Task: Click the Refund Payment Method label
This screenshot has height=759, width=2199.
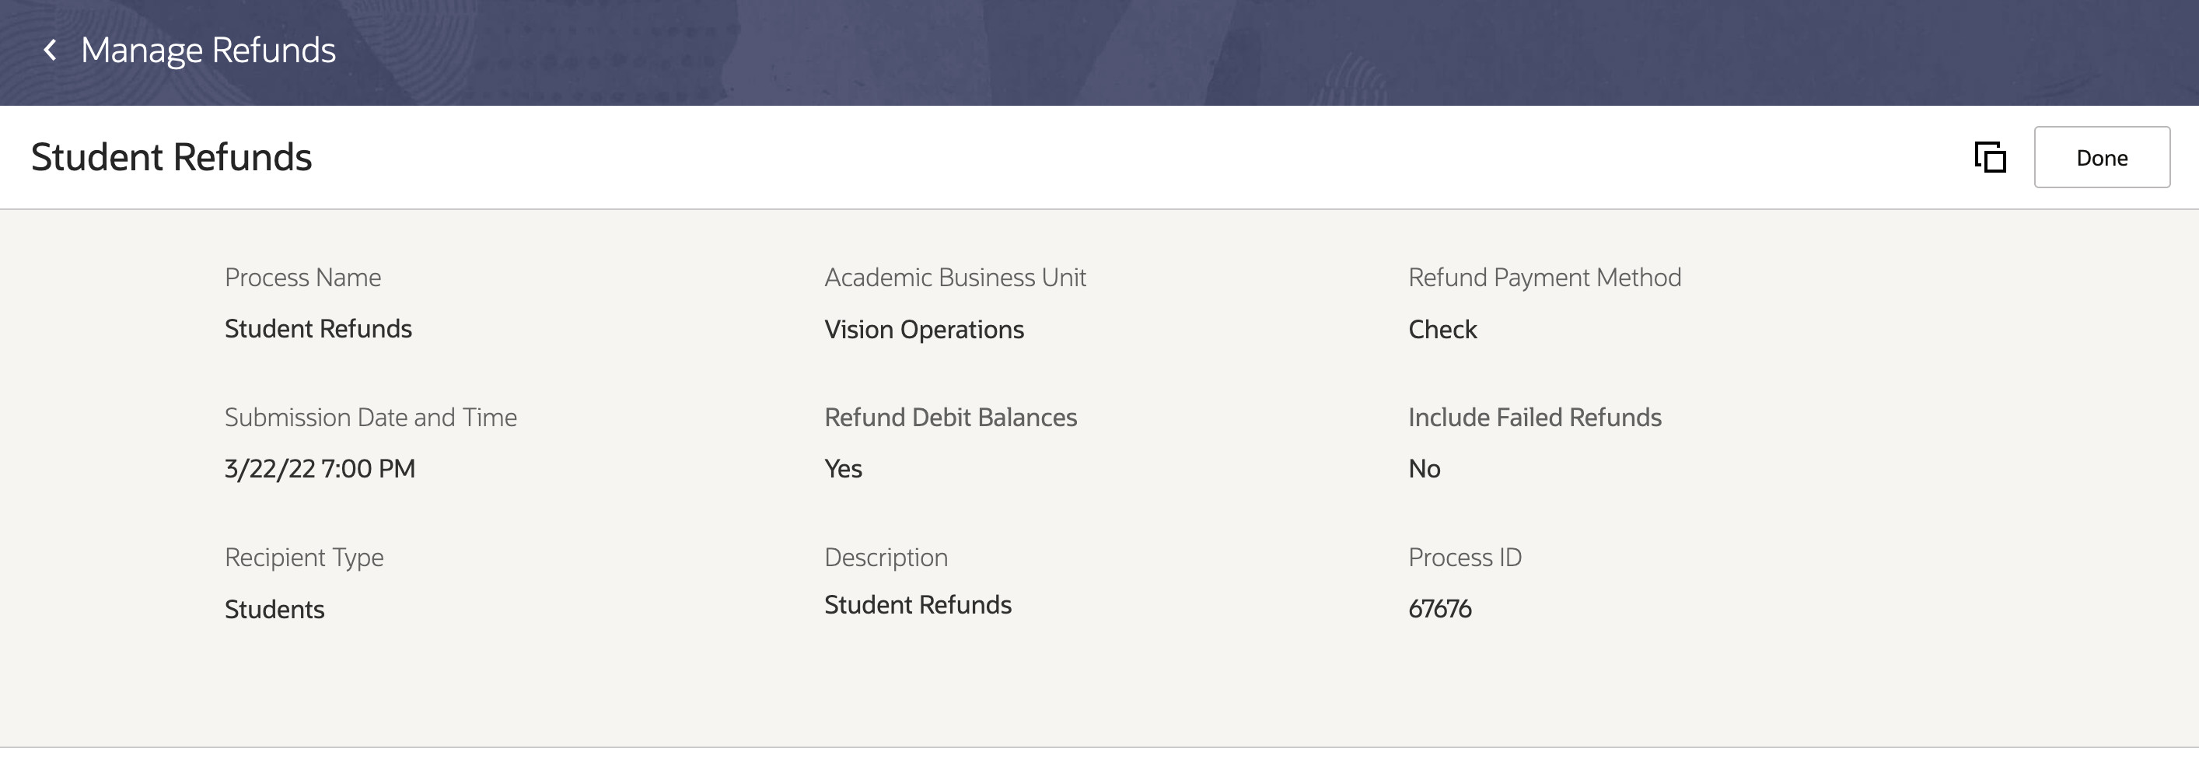Action: click(x=1544, y=278)
